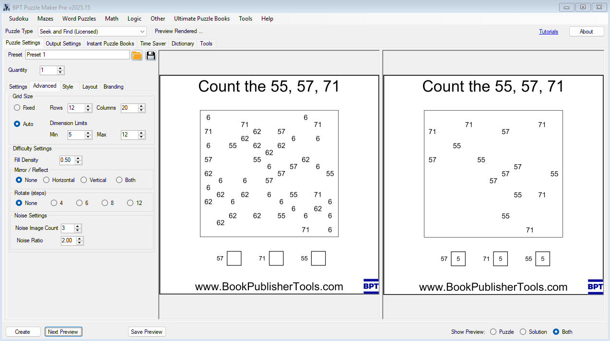The height and width of the screenshot is (341, 610).
Task: Click the Next Preview button
Action: pyautogui.click(x=63, y=332)
